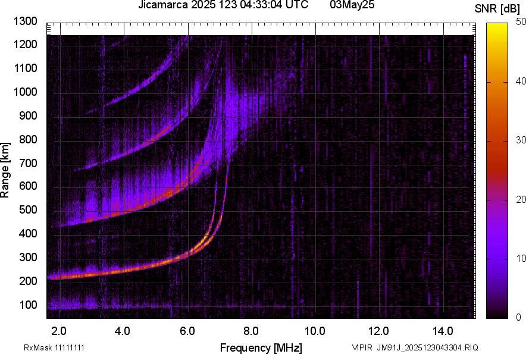This screenshot has width=526, height=354.
Task: Click the Jicamarca 2025 123 04:33:04 UTC title
Action: click(x=223, y=5)
